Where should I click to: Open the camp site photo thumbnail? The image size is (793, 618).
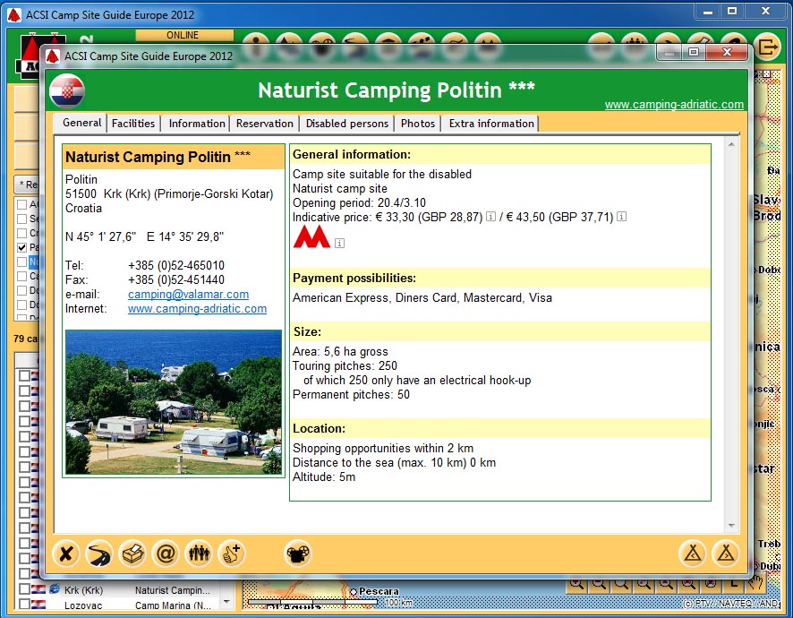click(x=174, y=402)
